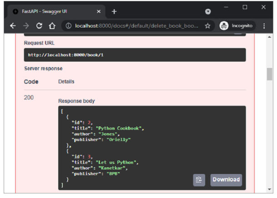This screenshot has width=277, height=198.
Task: Click the Request URL code box
Action: (135, 55)
